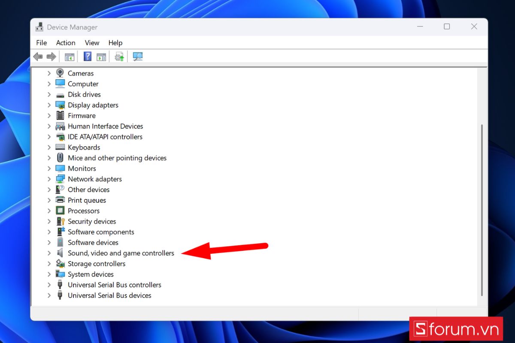Select the "Computer" text label

point(83,84)
